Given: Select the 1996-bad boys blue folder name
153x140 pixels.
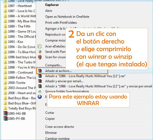Looking at the screenshot, I should pyautogui.click(x=22, y=57).
